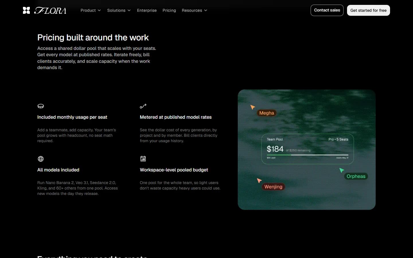Open the Solutions menu
Viewport: 413px width, 258px height.
click(119, 10)
